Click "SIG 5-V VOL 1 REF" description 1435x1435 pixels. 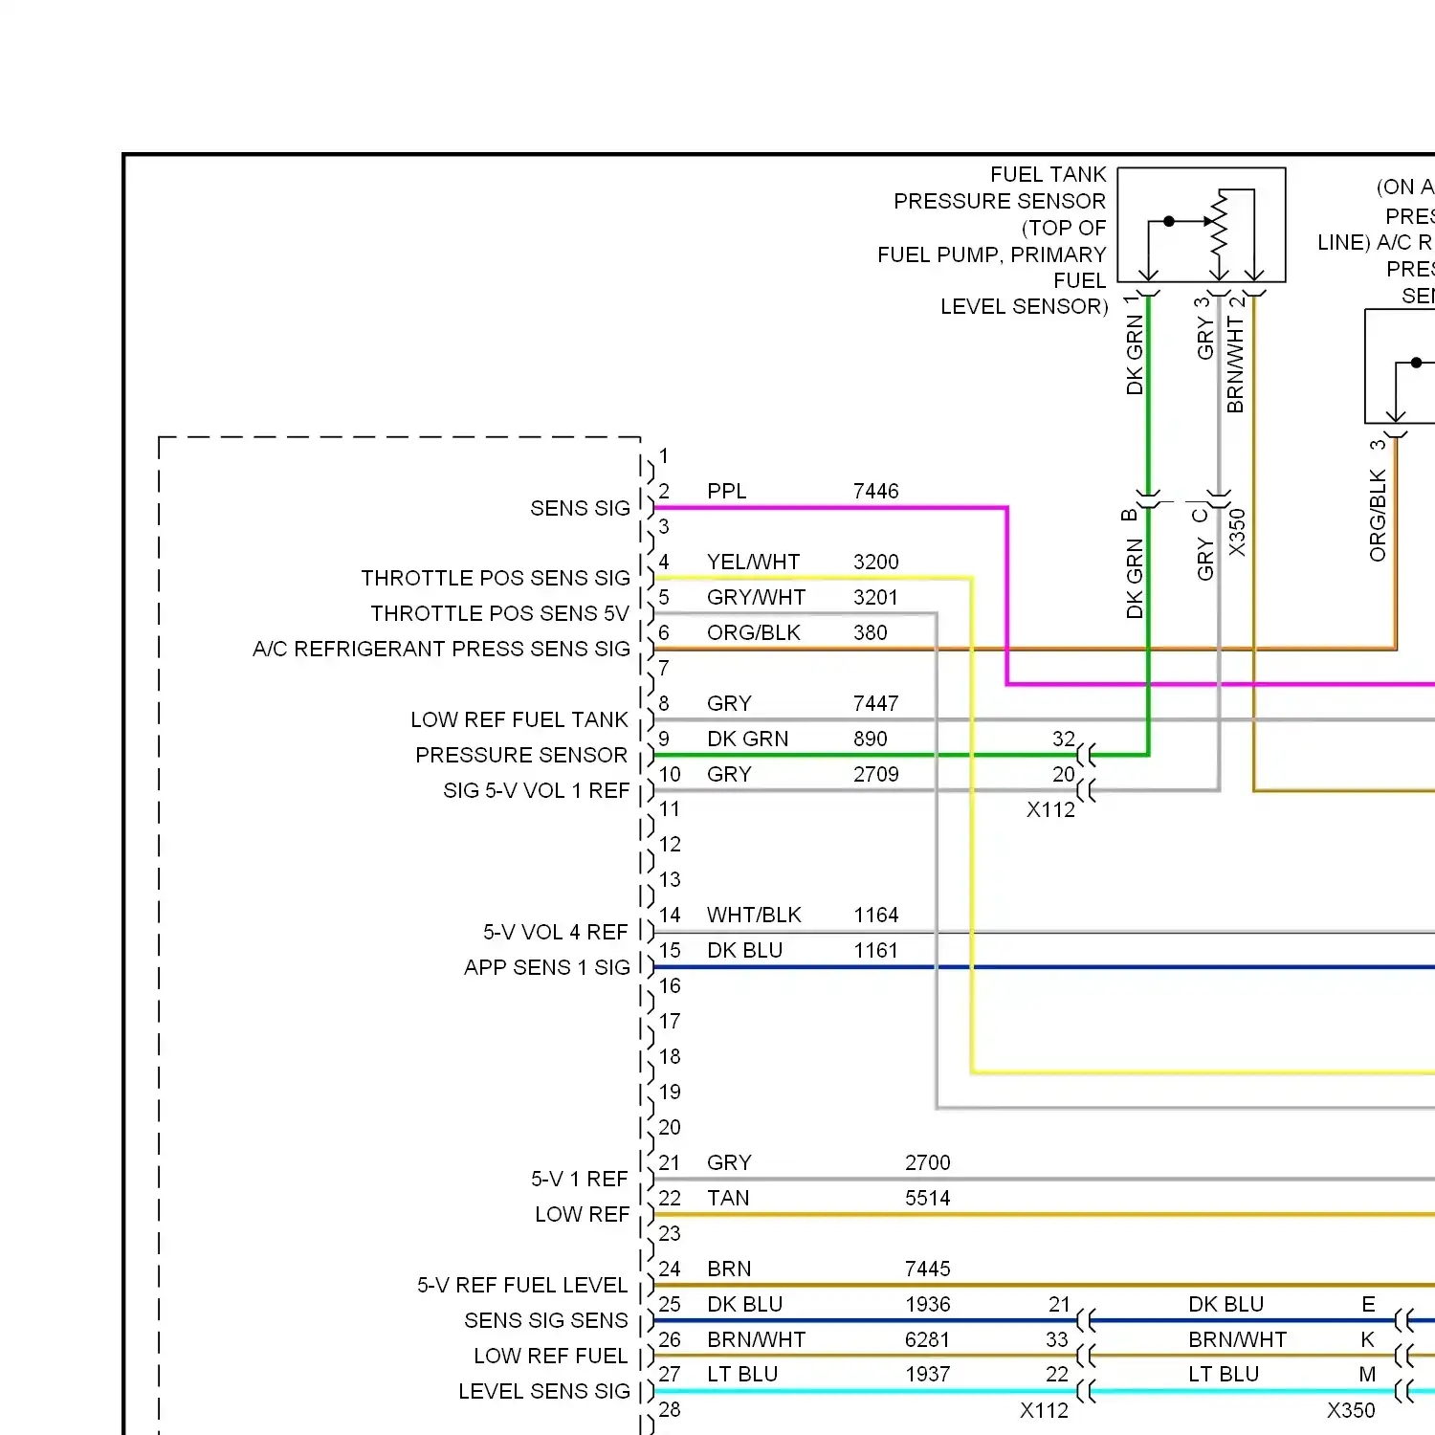pyautogui.click(x=536, y=790)
